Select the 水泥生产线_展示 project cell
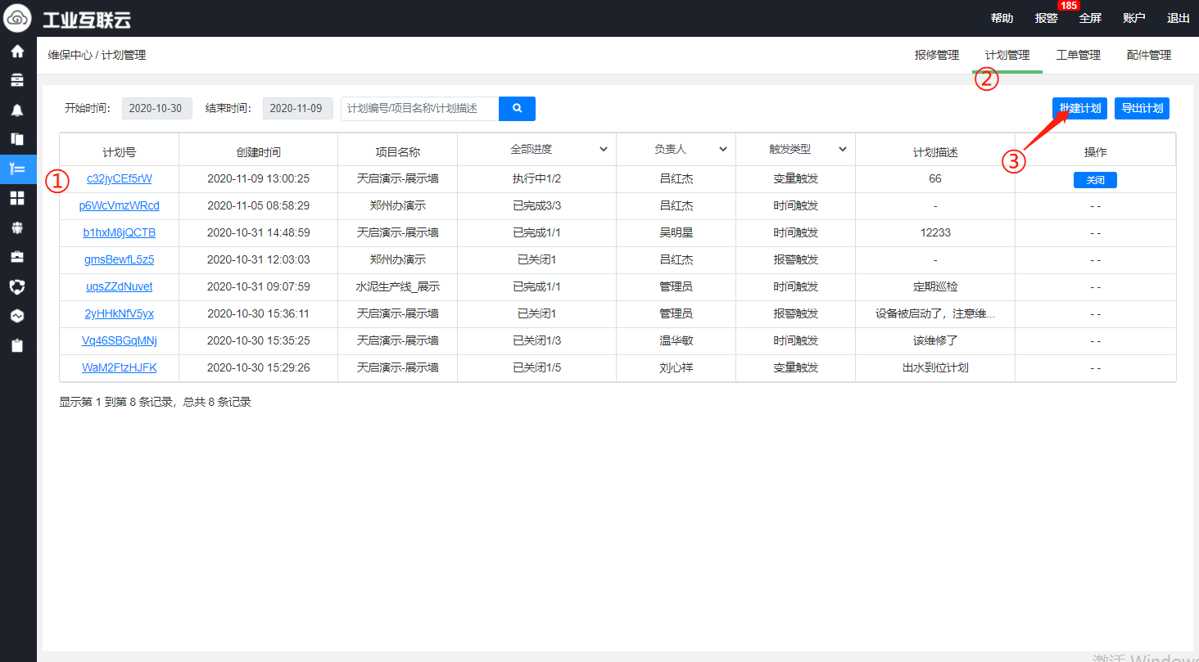This screenshot has height=662, width=1199. point(398,287)
